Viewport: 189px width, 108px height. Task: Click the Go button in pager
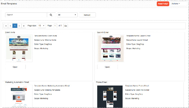[66, 26]
